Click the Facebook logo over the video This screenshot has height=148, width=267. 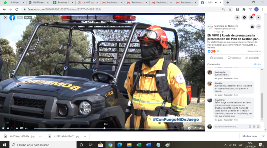[x=12, y=18]
